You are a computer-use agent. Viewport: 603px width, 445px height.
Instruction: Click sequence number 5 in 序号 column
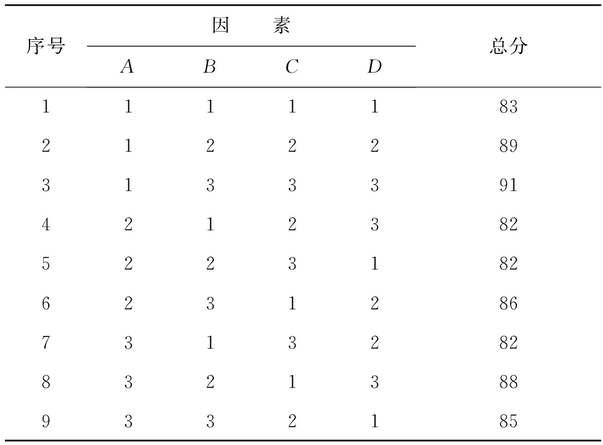[x=46, y=264]
